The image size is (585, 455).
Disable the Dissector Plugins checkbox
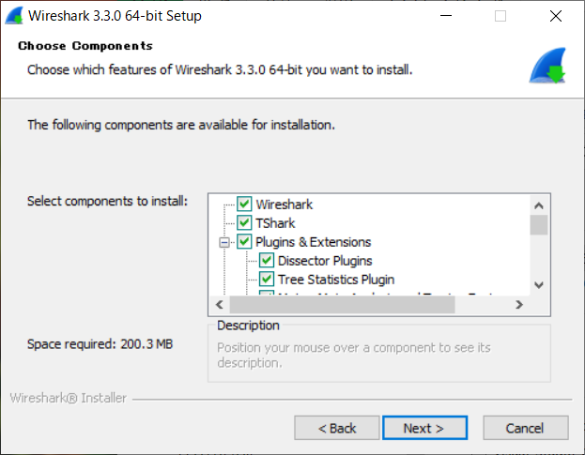click(266, 261)
